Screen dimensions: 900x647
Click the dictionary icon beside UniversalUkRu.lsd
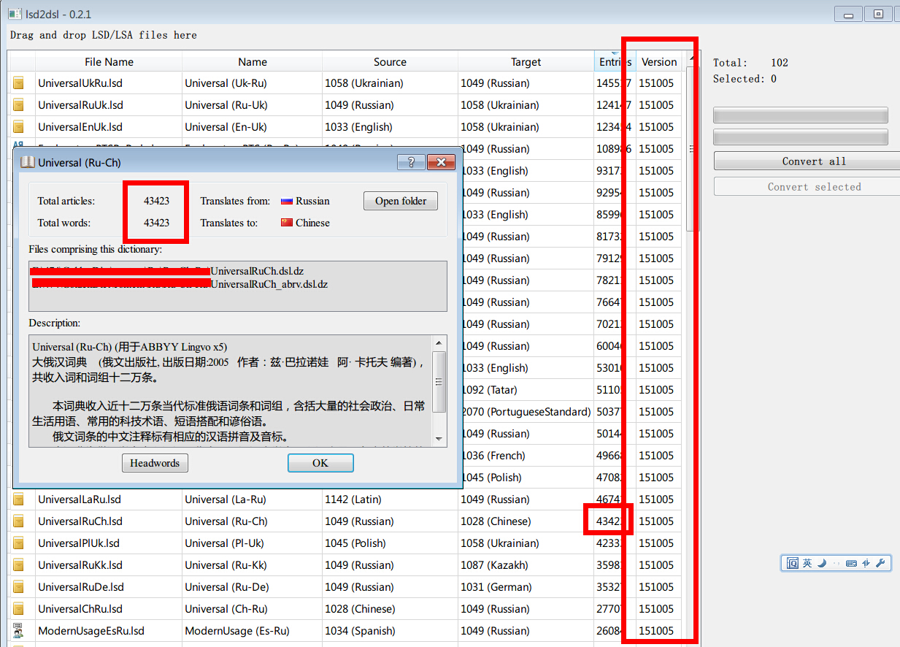18,83
